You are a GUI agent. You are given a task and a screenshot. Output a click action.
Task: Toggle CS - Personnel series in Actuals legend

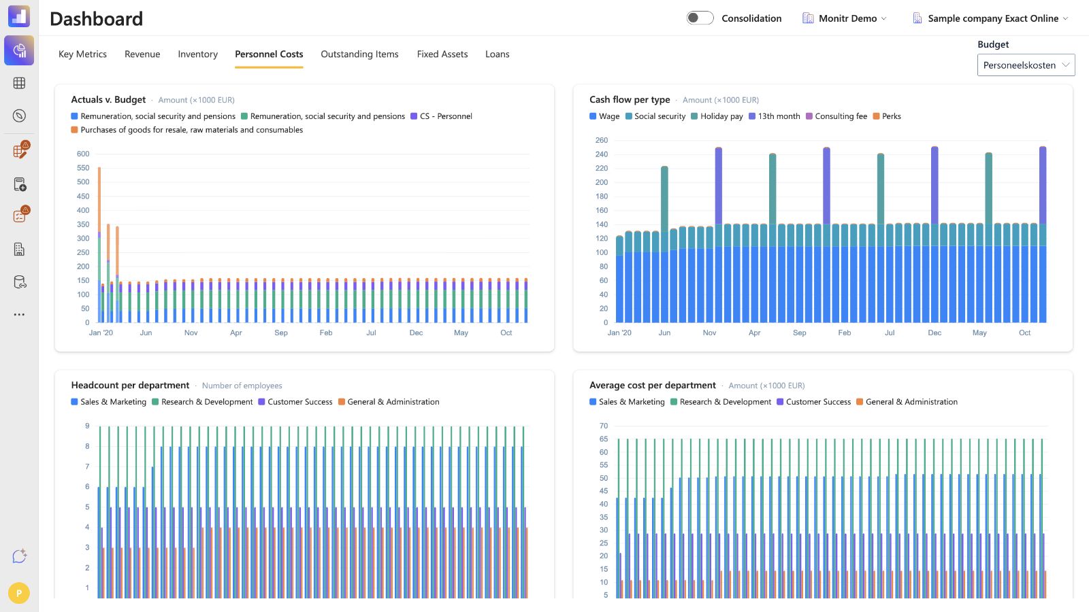point(441,116)
